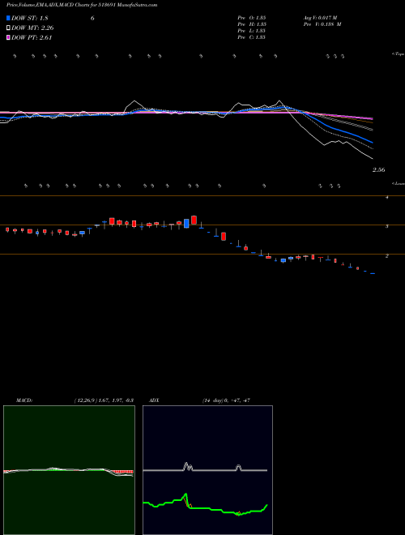The image size is (405, 535).
Task: Select the 'DOW PT: 2.61' legend label
Action: 32,38
